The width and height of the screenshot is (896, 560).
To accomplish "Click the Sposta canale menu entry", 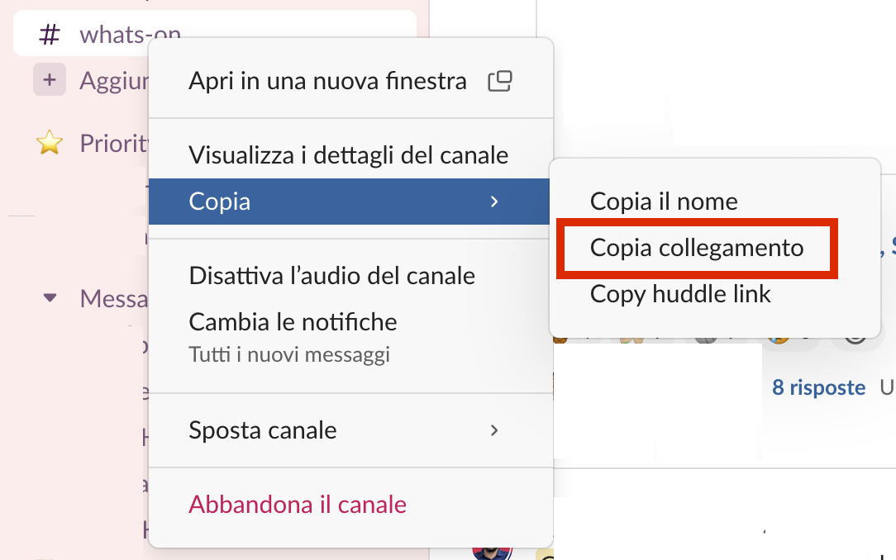I will (x=263, y=429).
